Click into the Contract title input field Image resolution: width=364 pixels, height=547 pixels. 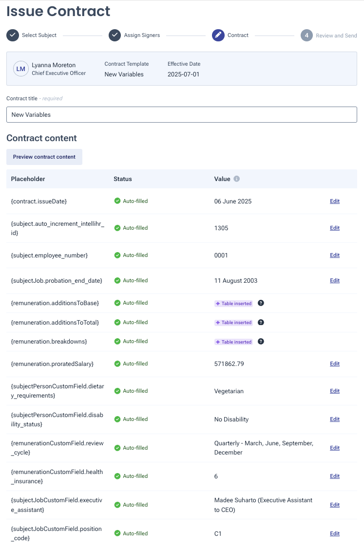[x=182, y=115]
